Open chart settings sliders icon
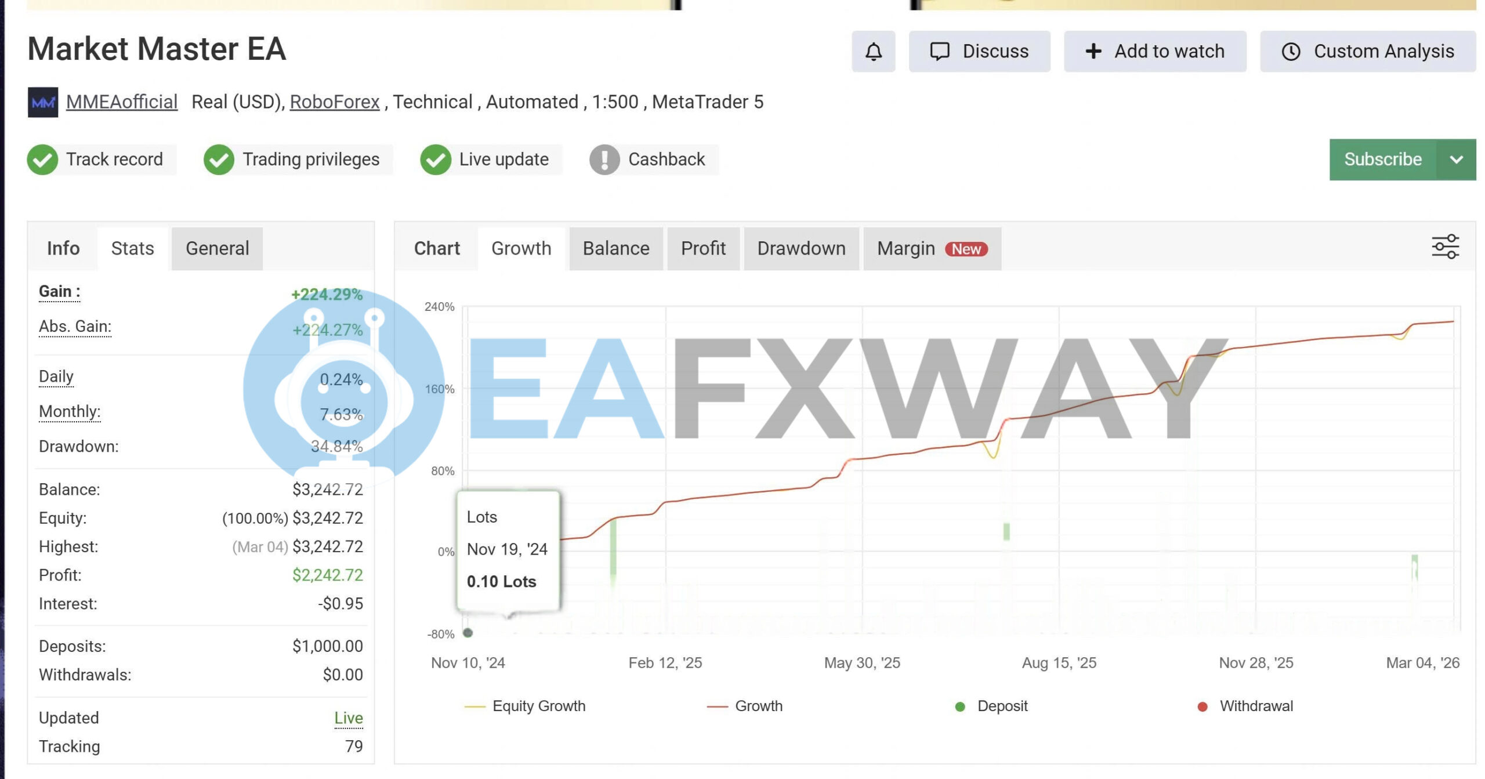1485x779 pixels. point(1445,247)
